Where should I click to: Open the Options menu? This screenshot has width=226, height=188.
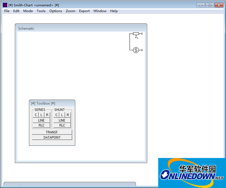(x=56, y=11)
